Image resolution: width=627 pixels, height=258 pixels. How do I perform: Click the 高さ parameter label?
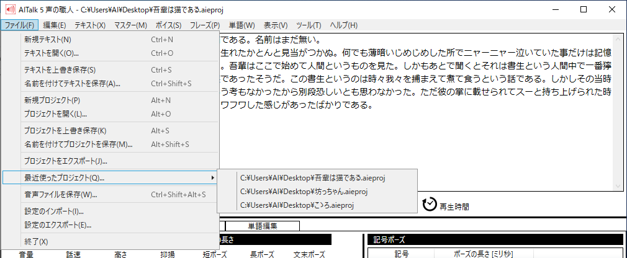[x=120, y=254]
